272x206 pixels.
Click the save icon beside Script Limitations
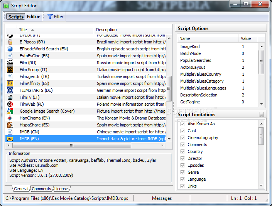262,115
